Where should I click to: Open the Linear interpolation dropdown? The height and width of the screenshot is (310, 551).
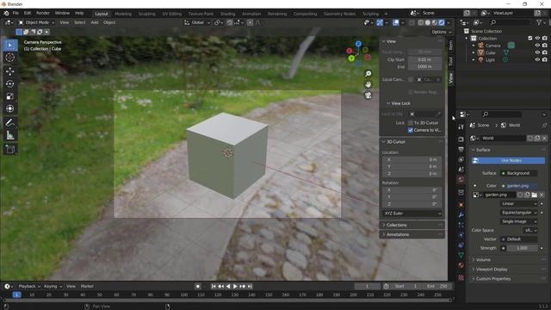click(518, 203)
